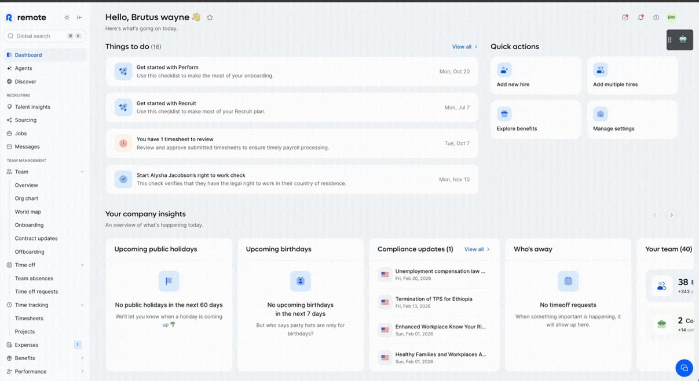Open Healthy Families and Workplaces update
This screenshot has height=381, width=699.
[x=434, y=357]
